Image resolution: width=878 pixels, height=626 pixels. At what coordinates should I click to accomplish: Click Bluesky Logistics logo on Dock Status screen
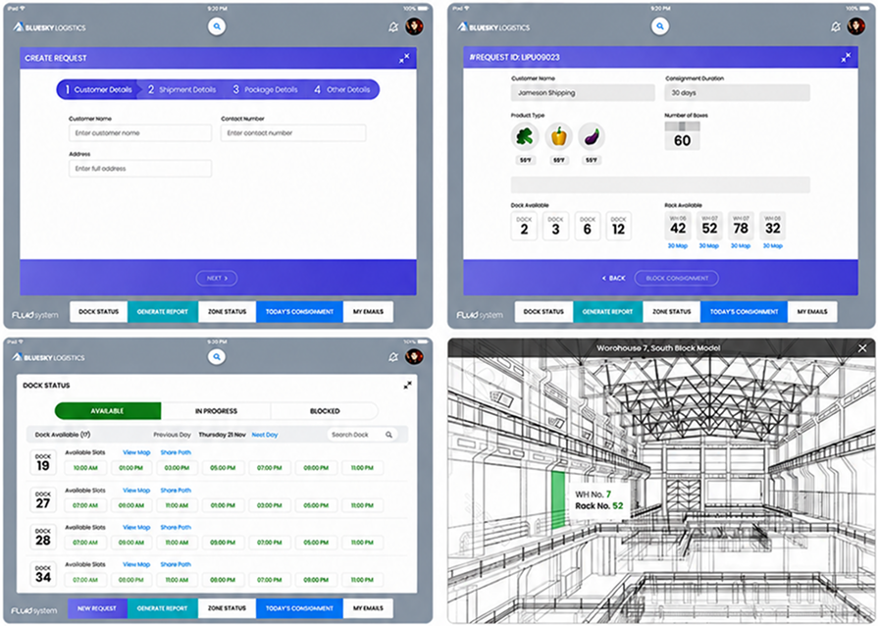[x=49, y=357]
